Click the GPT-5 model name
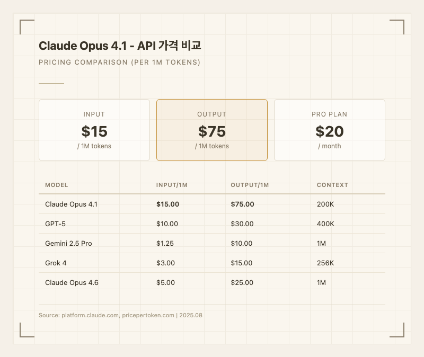 [x=56, y=224]
